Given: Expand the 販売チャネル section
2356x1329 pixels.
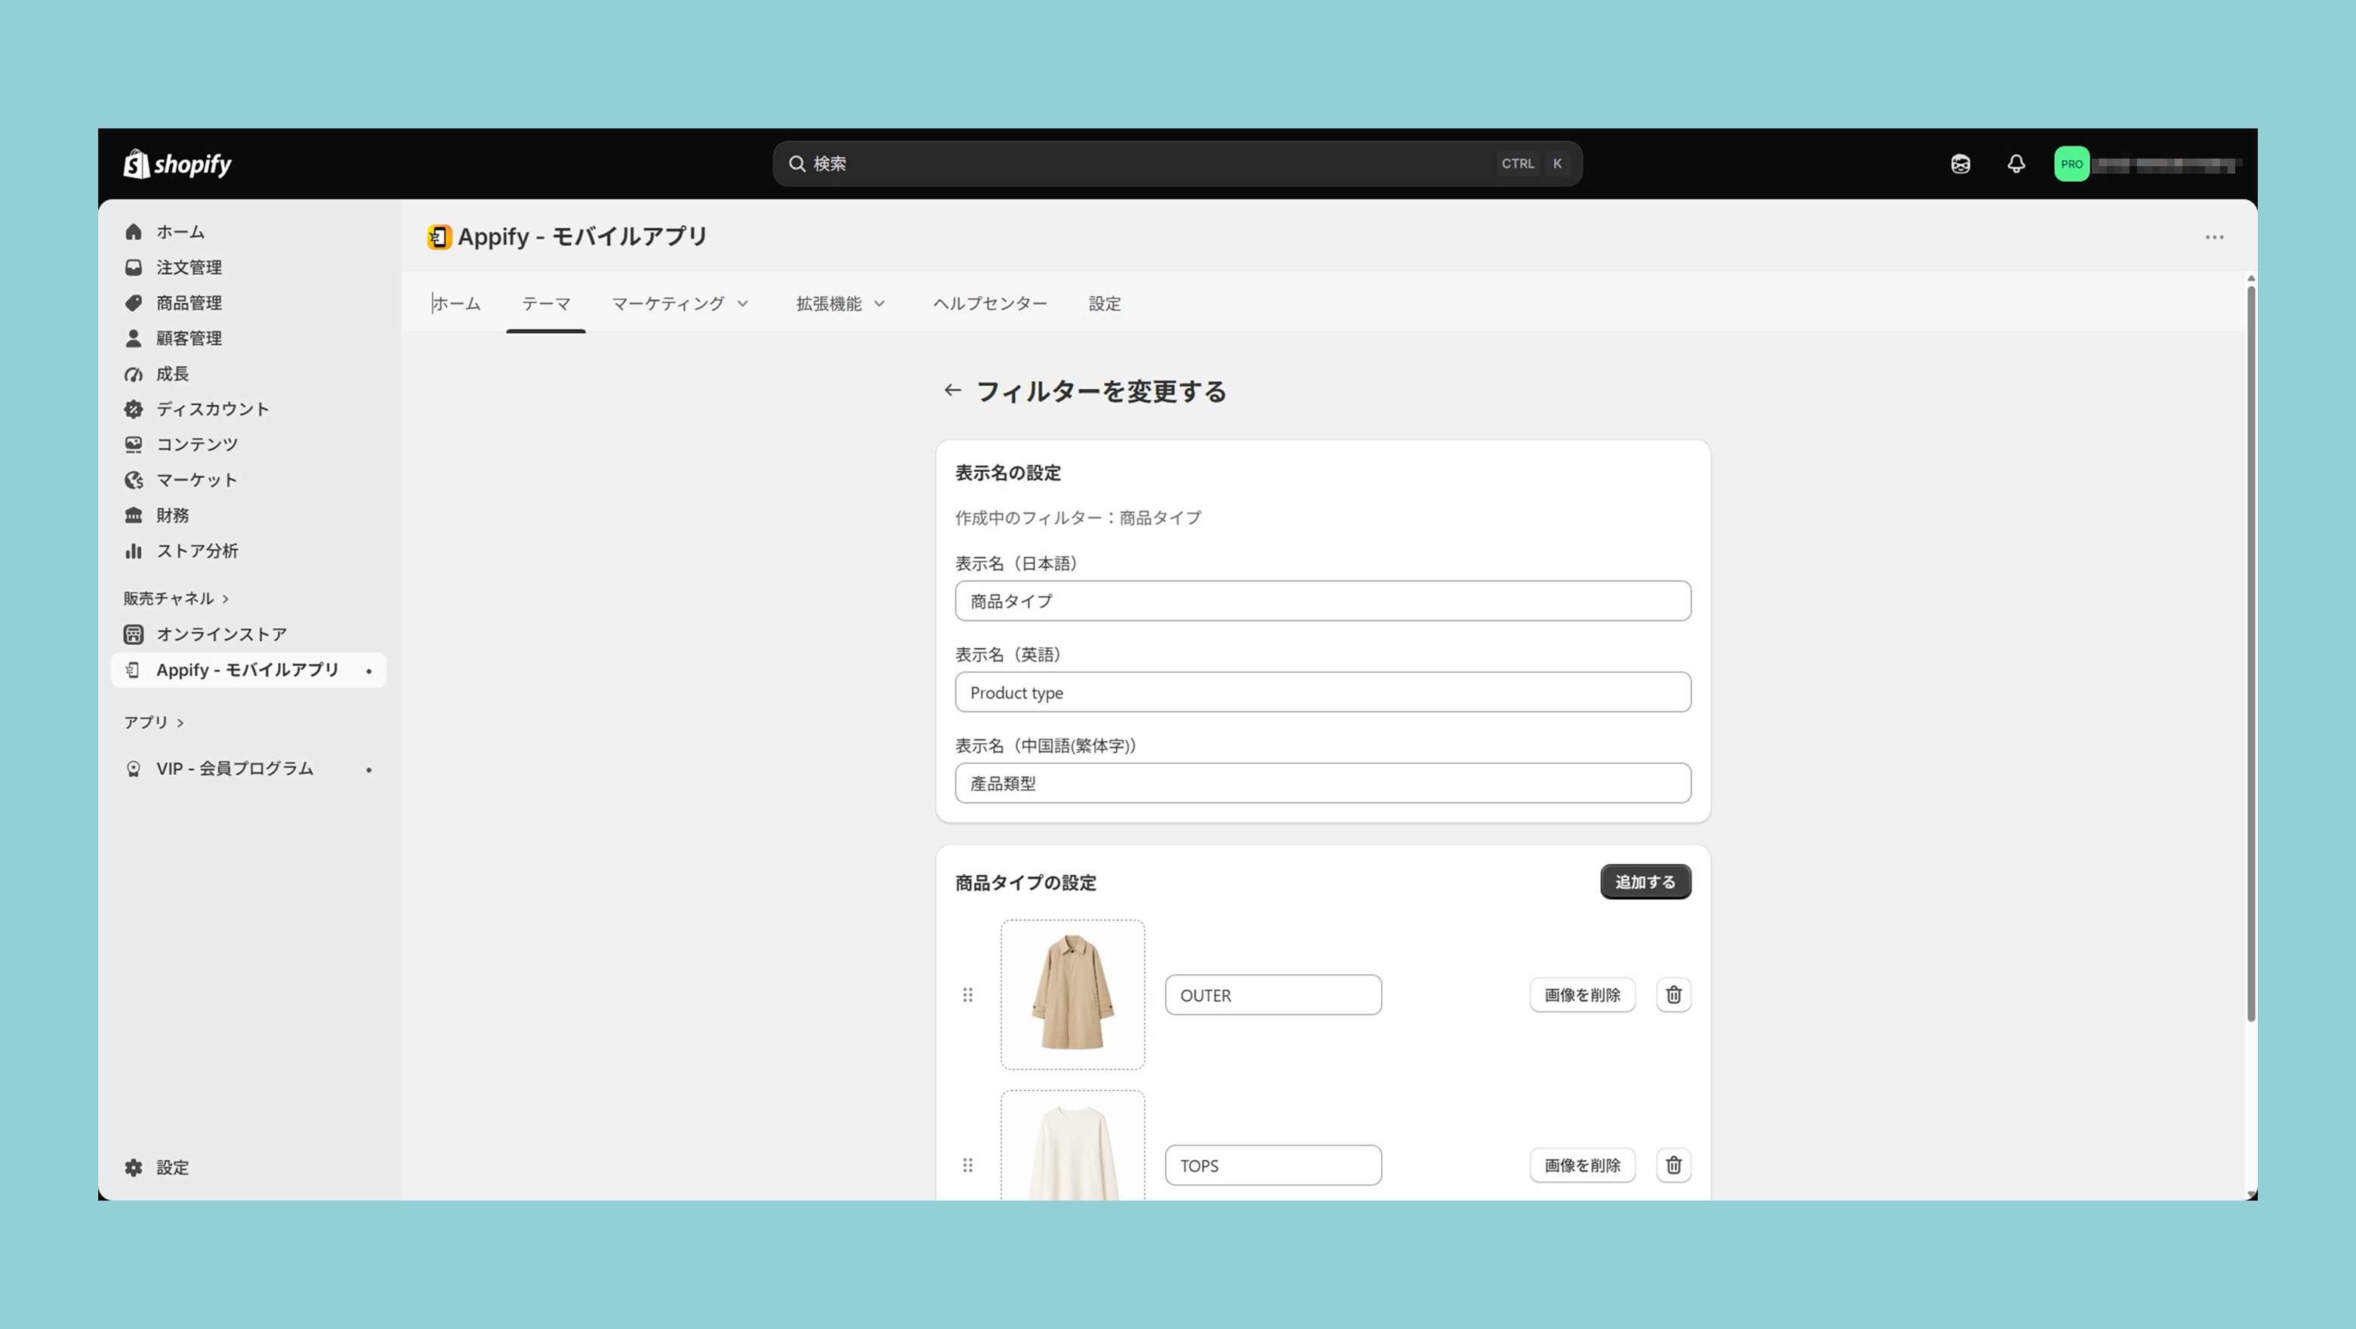Looking at the screenshot, I should point(176,598).
